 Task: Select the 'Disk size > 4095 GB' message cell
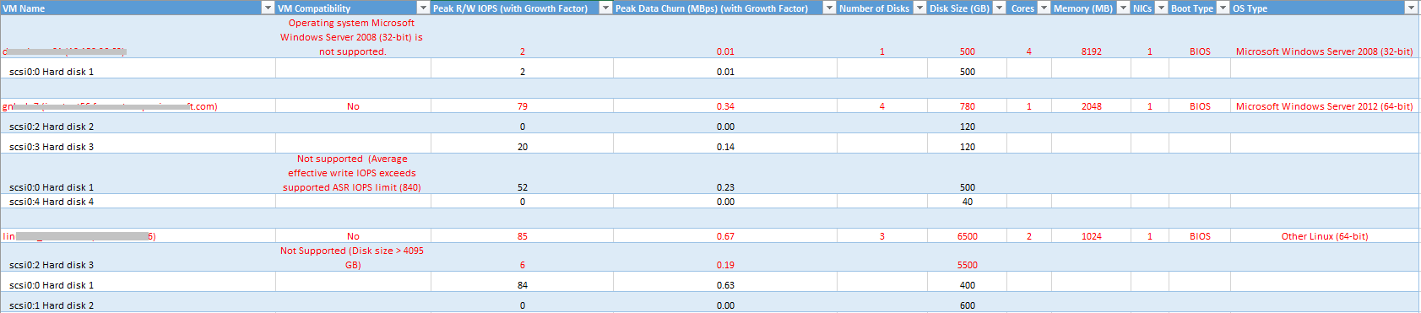click(352, 257)
